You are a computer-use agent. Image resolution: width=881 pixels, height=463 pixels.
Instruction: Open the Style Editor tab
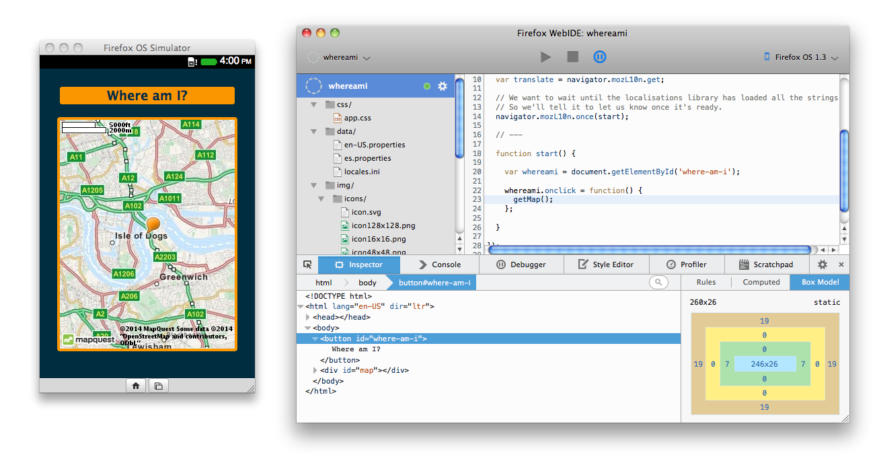click(605, 264)
